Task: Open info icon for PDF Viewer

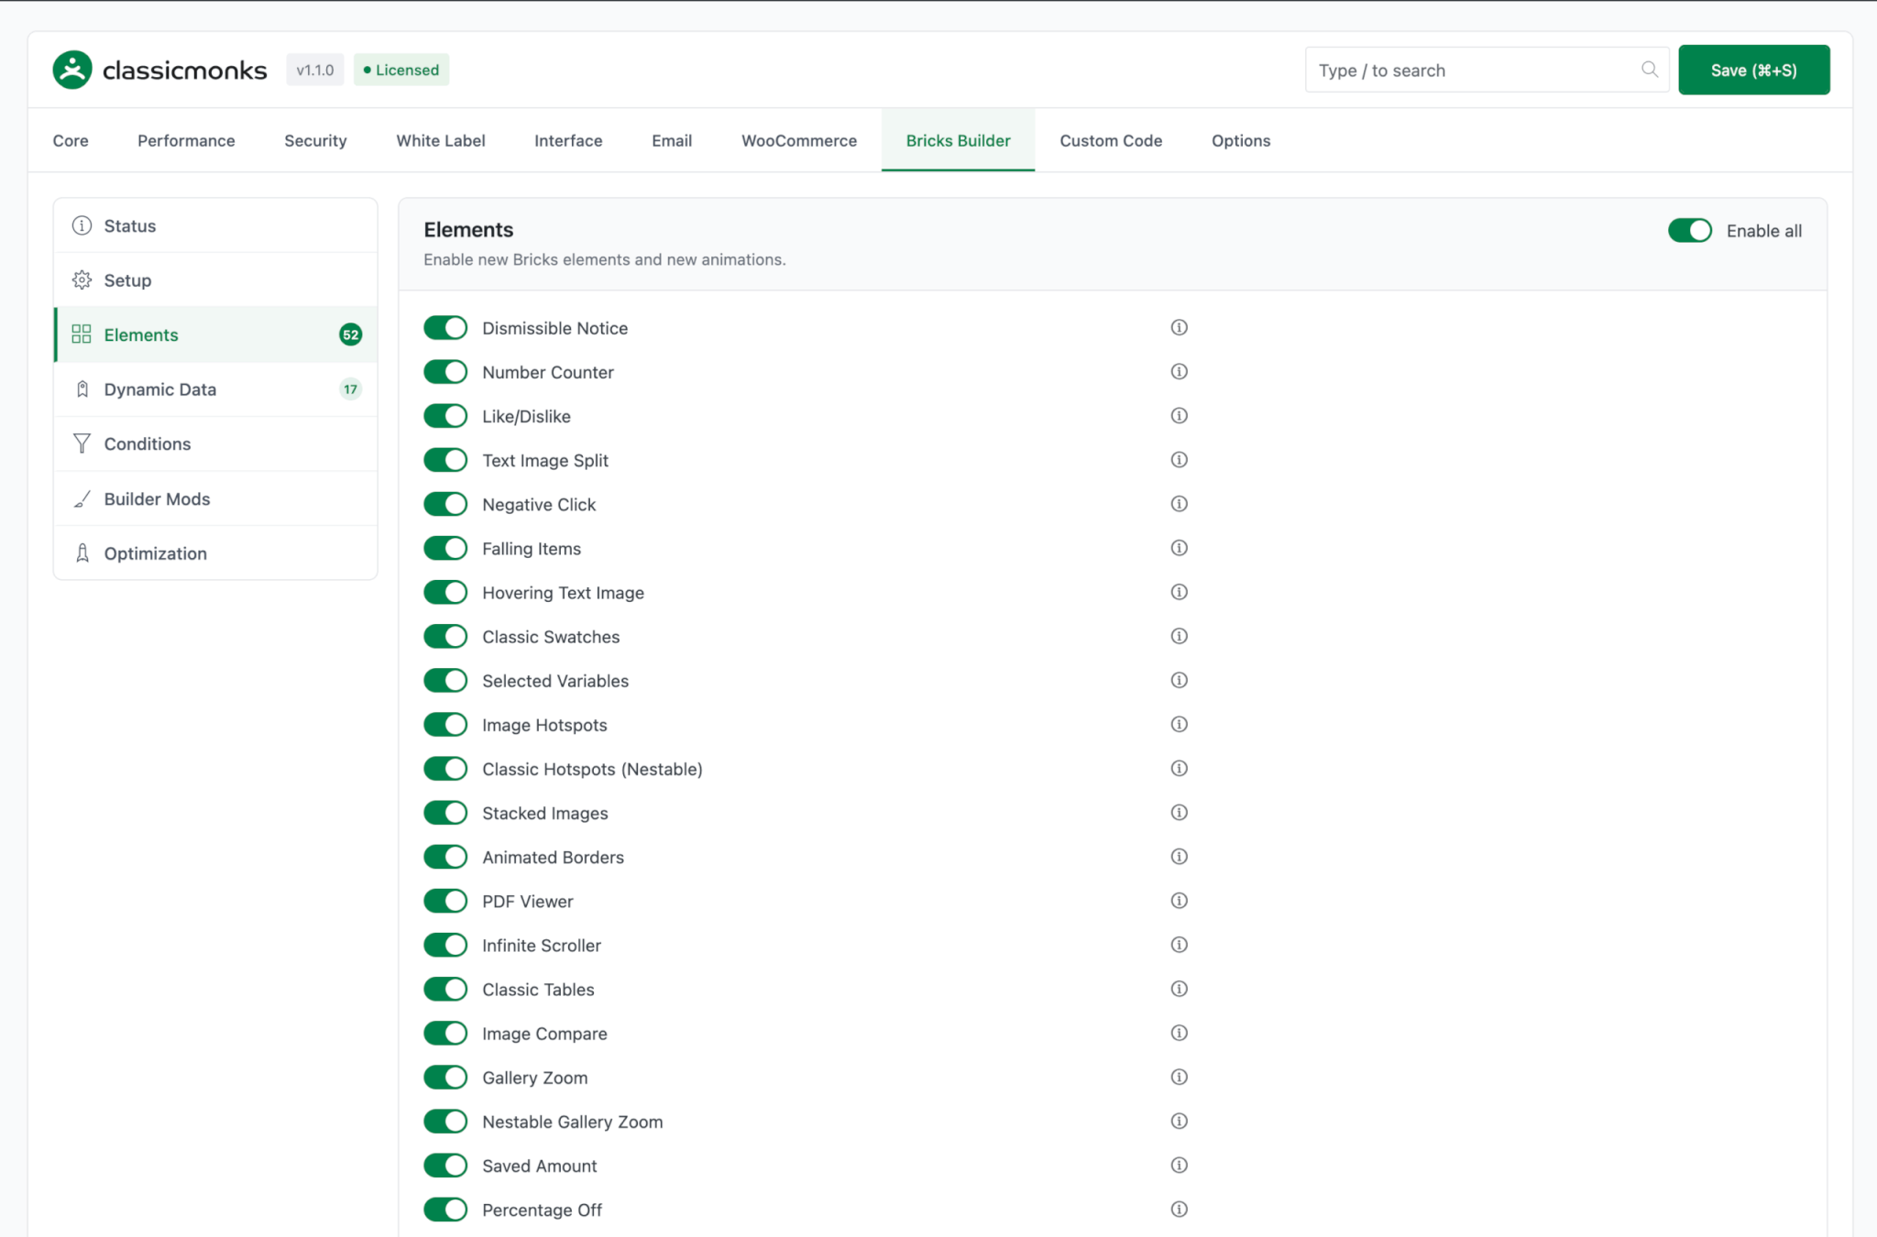Action: coord(1179,901)
